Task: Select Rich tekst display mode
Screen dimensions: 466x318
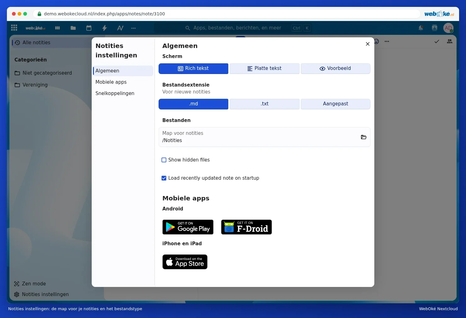Action: click(x=193, y=69)
